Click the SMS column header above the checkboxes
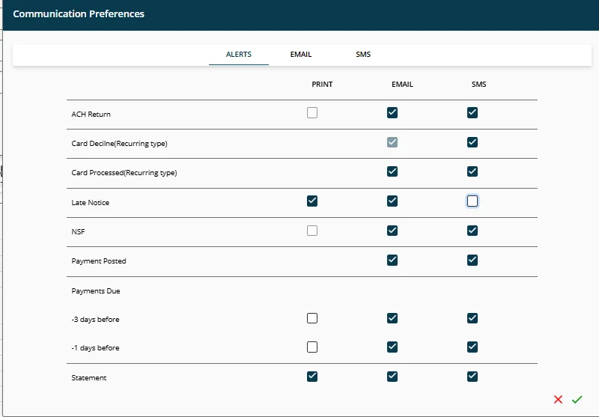Viewport: 599px width, 417px height. click(478, 85)
